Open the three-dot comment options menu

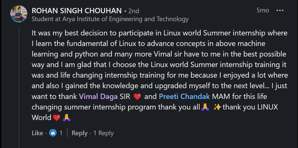280,10
